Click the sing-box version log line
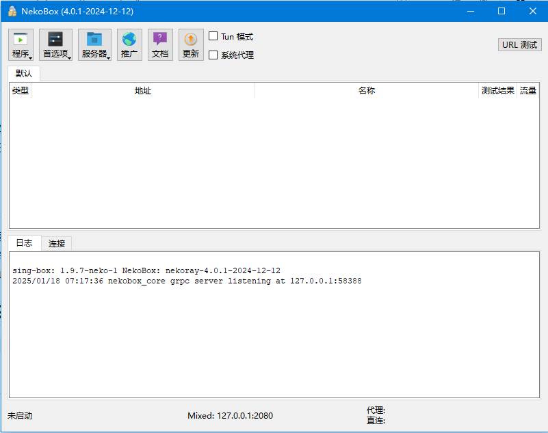This screenshot has height=433, width=548. [x=146, y=270]
